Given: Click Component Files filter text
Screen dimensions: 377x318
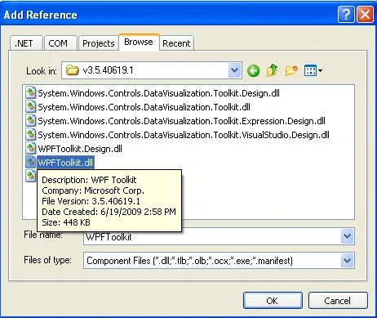Looking at the screenshot, I should [x=189, y=261].
